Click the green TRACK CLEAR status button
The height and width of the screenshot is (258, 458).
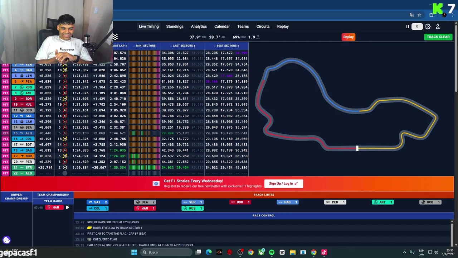pos(438,37)
